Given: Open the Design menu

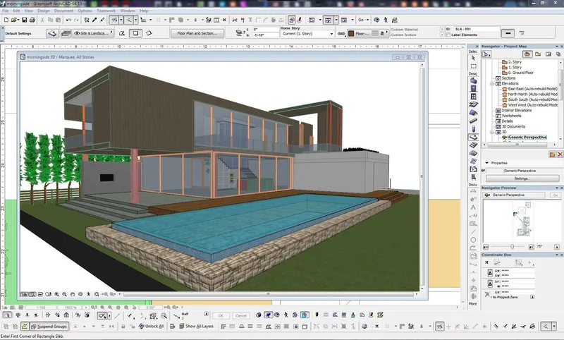Looking at the screenshot, I should [x=44, y=11].
